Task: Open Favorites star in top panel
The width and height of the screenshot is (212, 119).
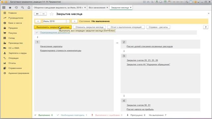Action: pyautogui.click(x=10, y=8)
